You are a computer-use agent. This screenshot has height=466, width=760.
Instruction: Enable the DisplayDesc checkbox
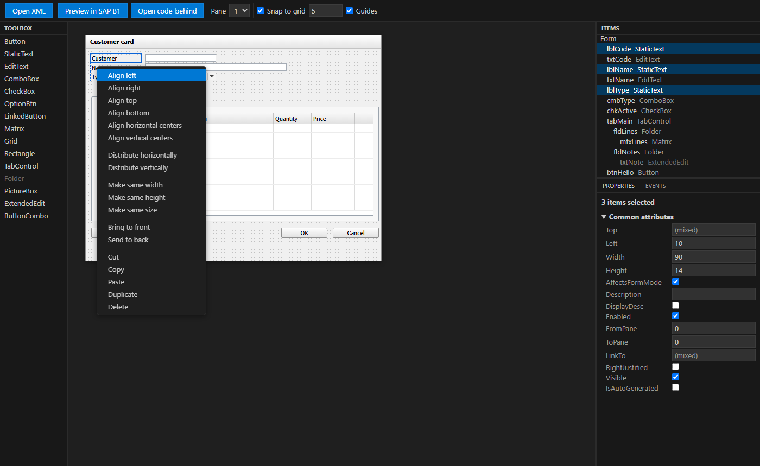coord(675,306)
